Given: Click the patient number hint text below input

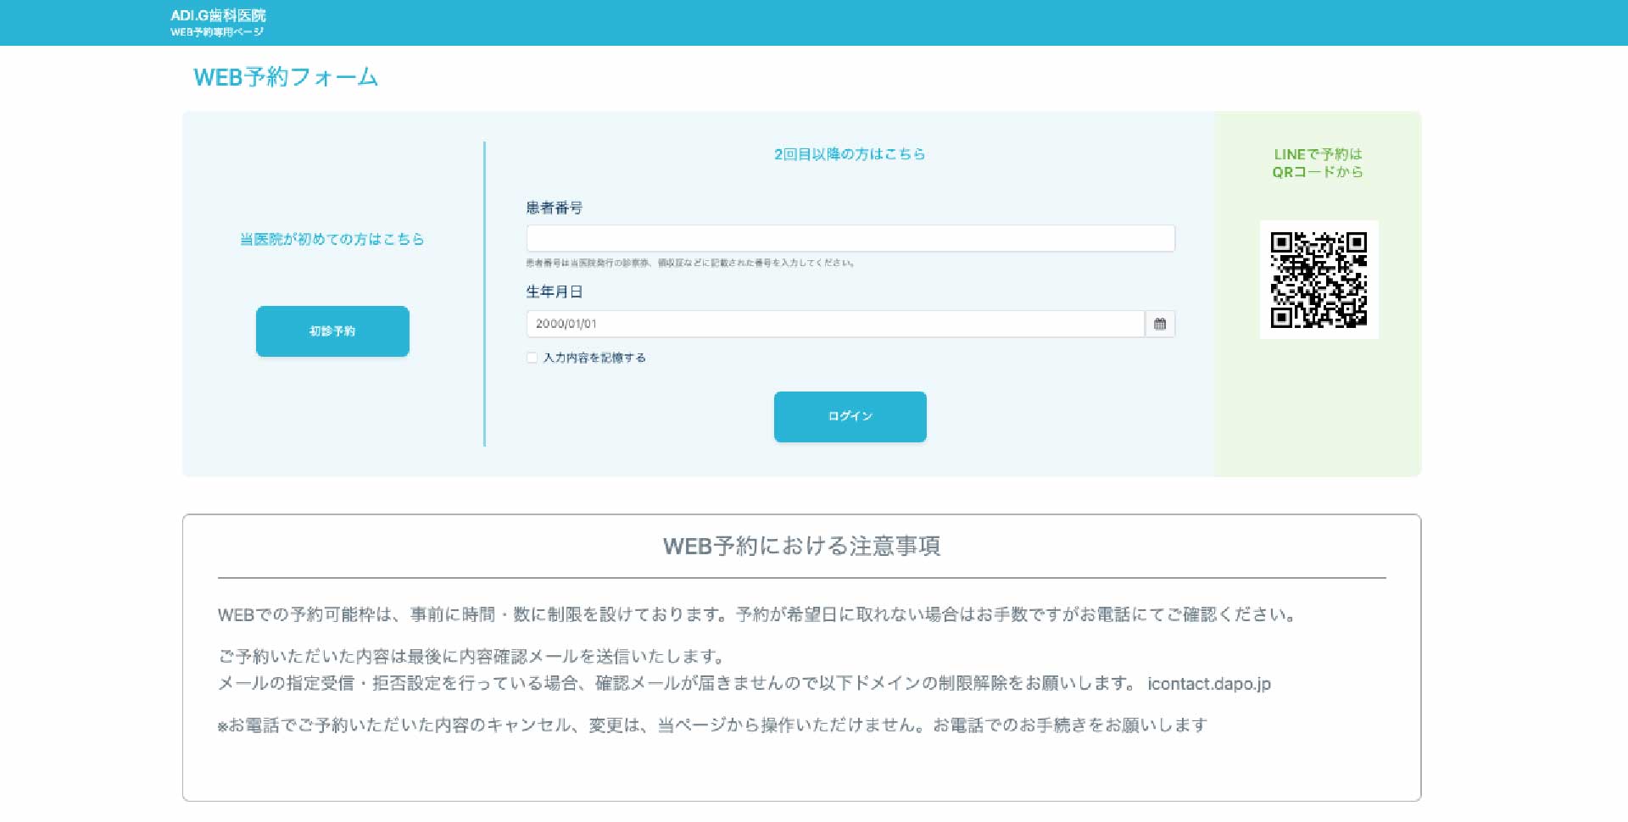Looking at the screenshot, I should click(x=689, y=263).
